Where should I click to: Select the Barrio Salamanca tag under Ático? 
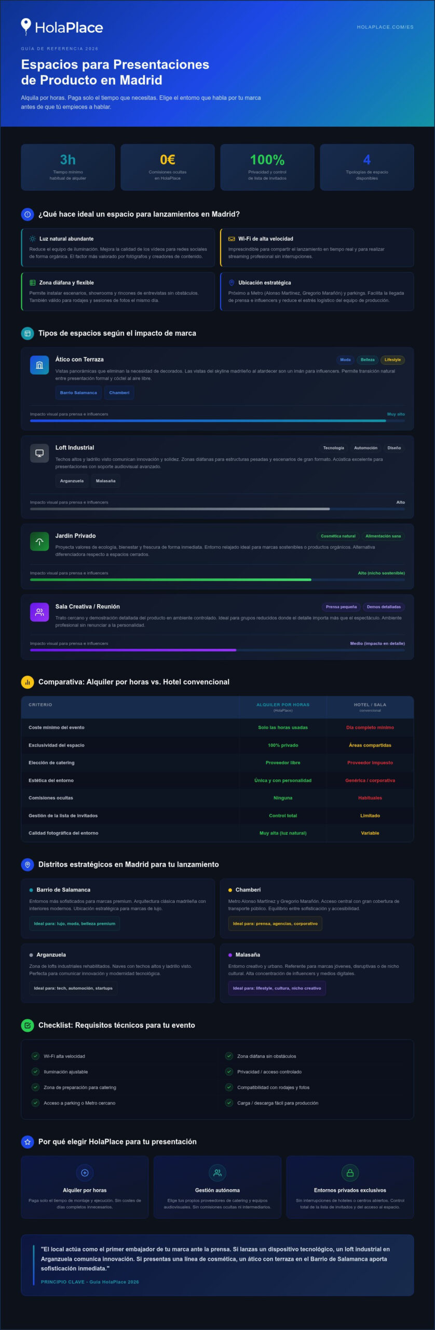click(x=78, y=393)
